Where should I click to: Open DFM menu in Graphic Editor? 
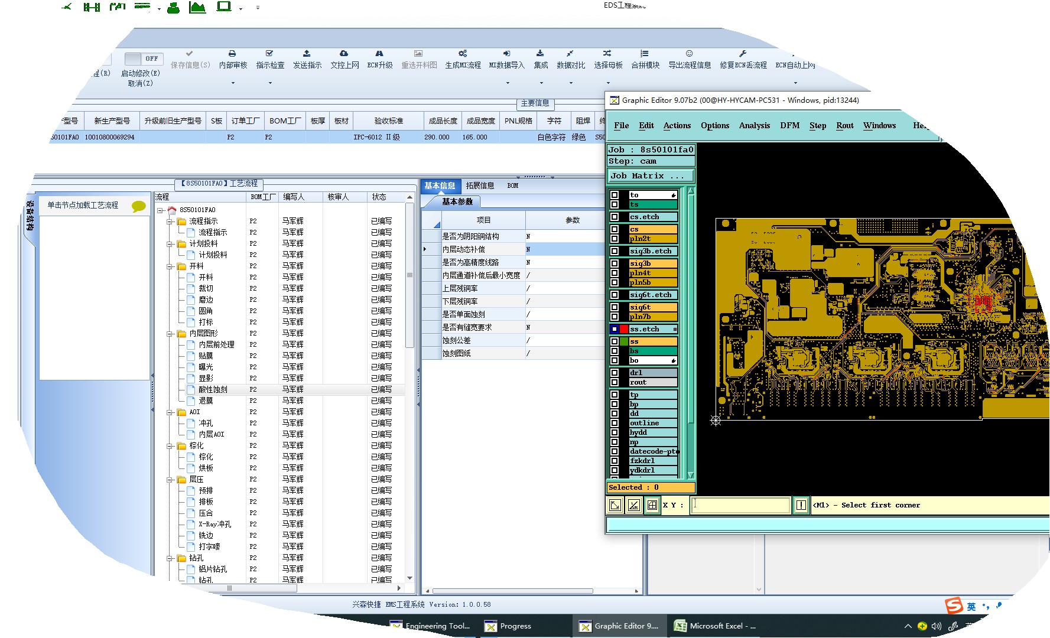pos(789,125)
